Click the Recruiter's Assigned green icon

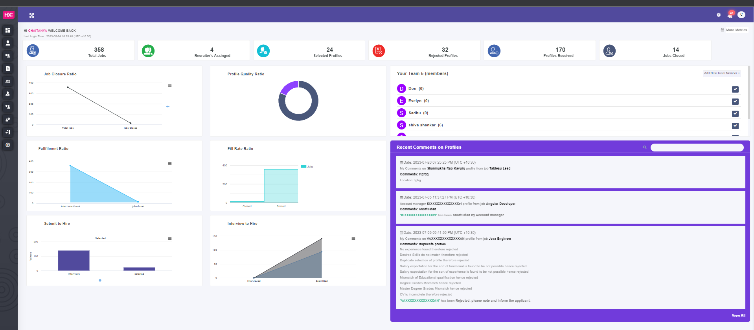pos(148,51)
